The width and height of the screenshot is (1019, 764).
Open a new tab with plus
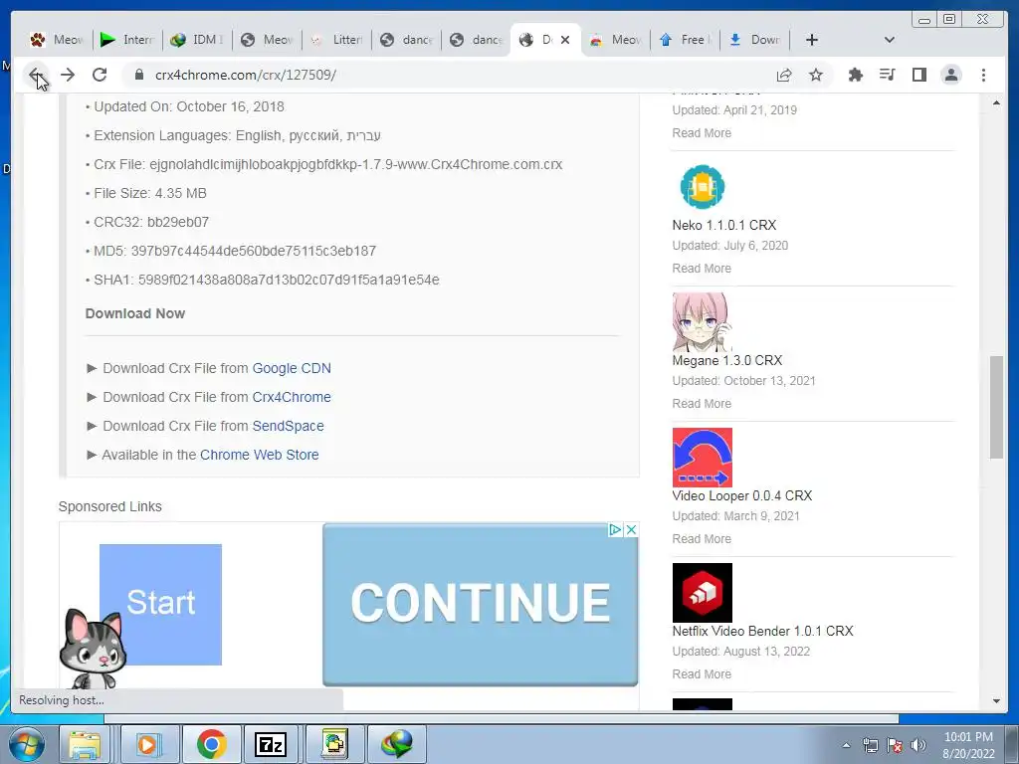[812, 40]
